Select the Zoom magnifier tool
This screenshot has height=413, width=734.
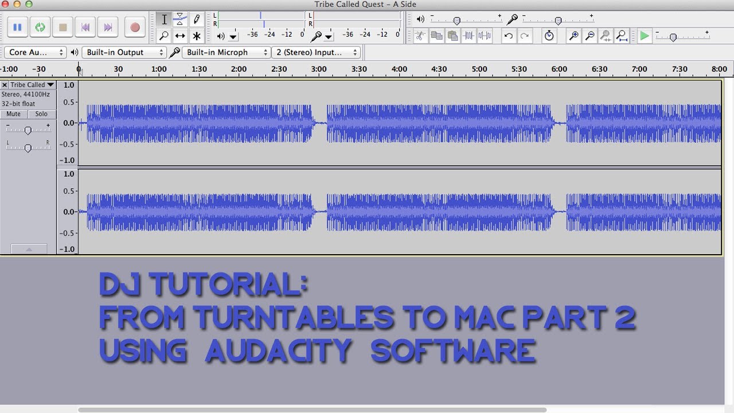coord(164,36)
